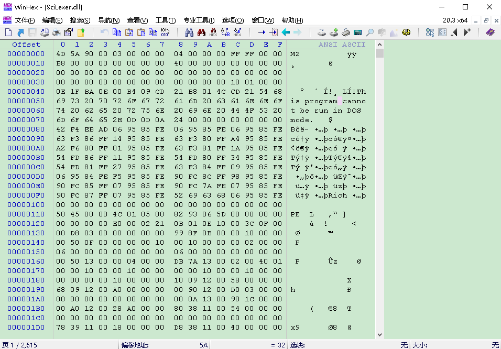501x349 pixels.
Task: Click the Write Clipboard icon with the arrow on a clipboard
Action: [129, 32]
